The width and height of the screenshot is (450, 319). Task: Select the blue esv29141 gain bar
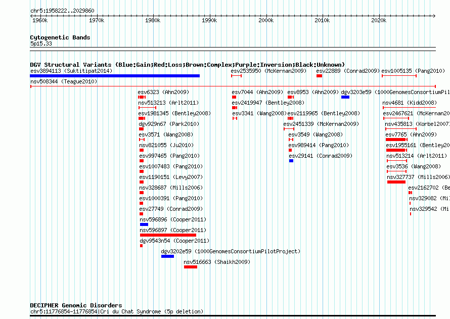pyautogui.click(x=291, y=161)
